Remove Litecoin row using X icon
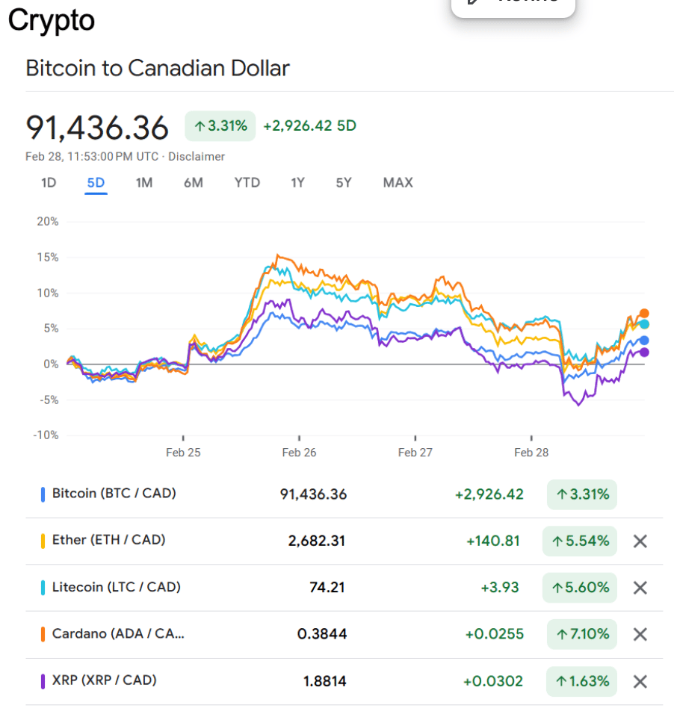674x708 pixels. click(x=640, y=588)
